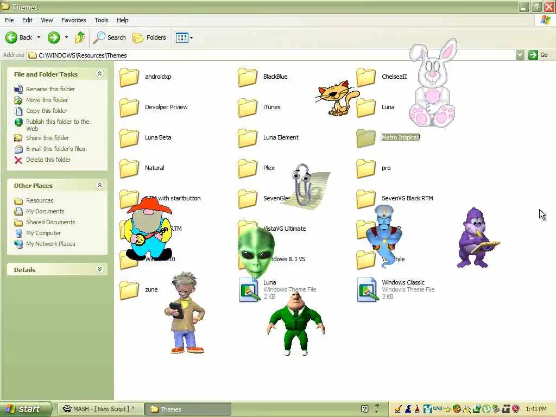Click the VistaVG Ultimate folder name
This screenshot has height=417, width=556.
pos(285,229)
